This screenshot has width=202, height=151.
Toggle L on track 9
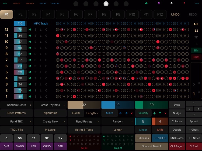pyautogui.click(x=41, y=48)
